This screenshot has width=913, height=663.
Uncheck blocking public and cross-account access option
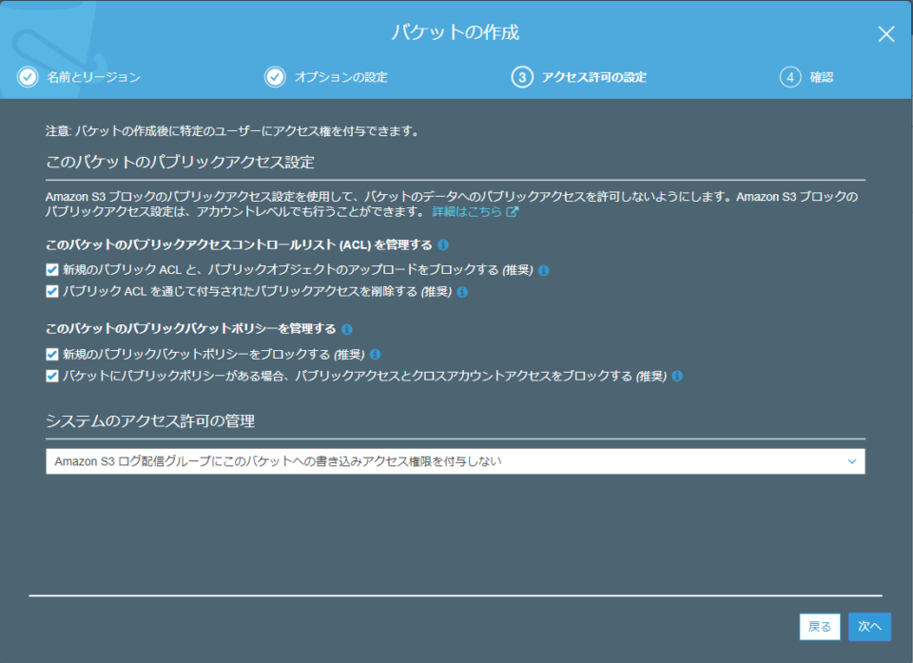click(x=53, y=376)
